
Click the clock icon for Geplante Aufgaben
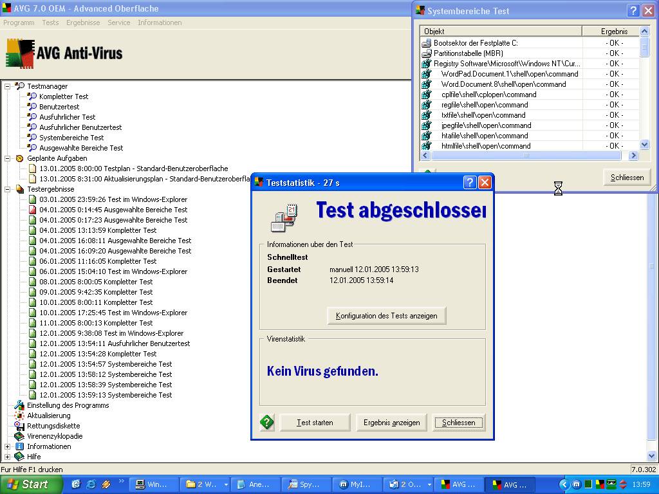tap(20, 158)
